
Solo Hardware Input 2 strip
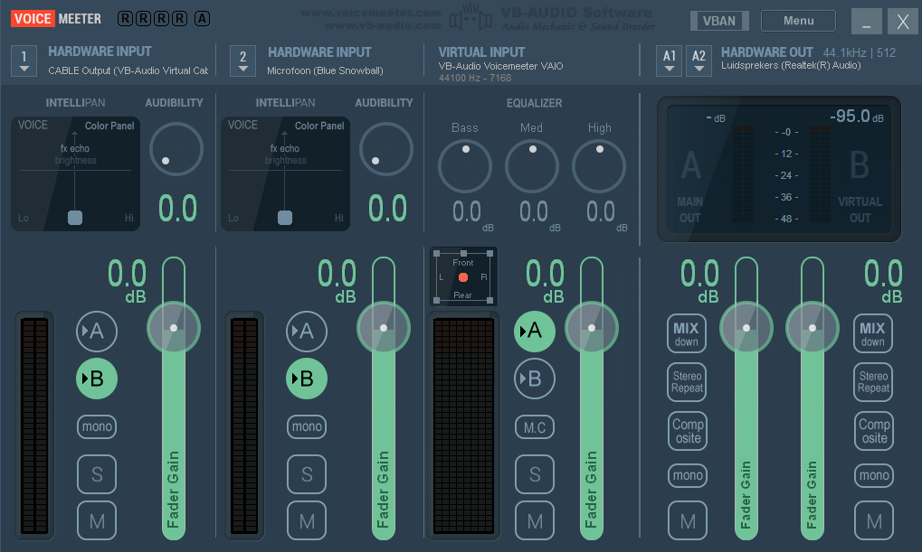click(307, 474)
